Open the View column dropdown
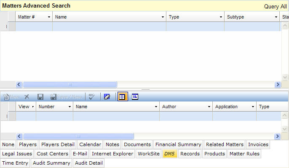 point(33,107)
